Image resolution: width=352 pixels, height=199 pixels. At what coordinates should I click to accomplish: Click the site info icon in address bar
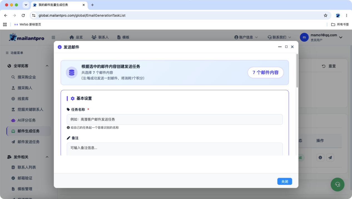coord(34,15)
